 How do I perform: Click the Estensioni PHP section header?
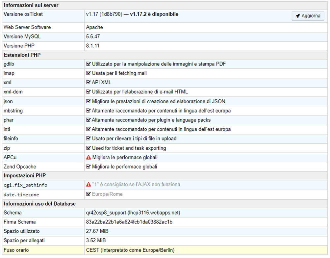pos(22,55)
